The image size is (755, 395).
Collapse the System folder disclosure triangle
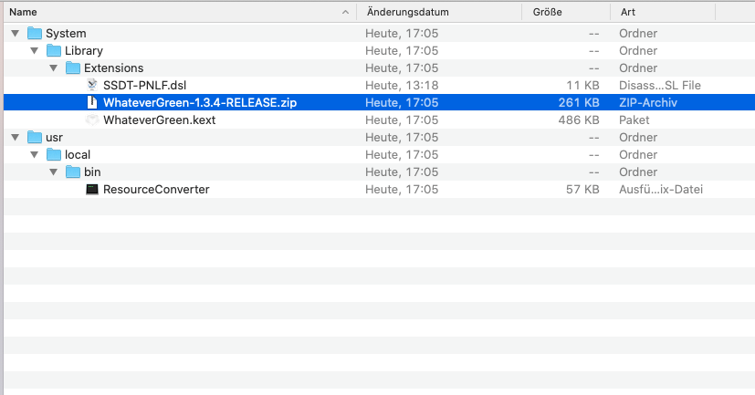point(15,34)
